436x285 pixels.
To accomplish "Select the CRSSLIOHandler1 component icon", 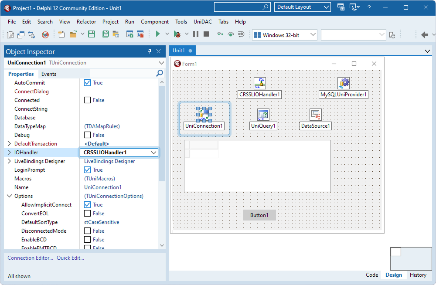I will [260, 83].
